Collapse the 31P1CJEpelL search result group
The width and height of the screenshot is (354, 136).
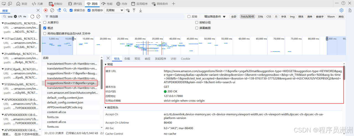click(2, 69)
